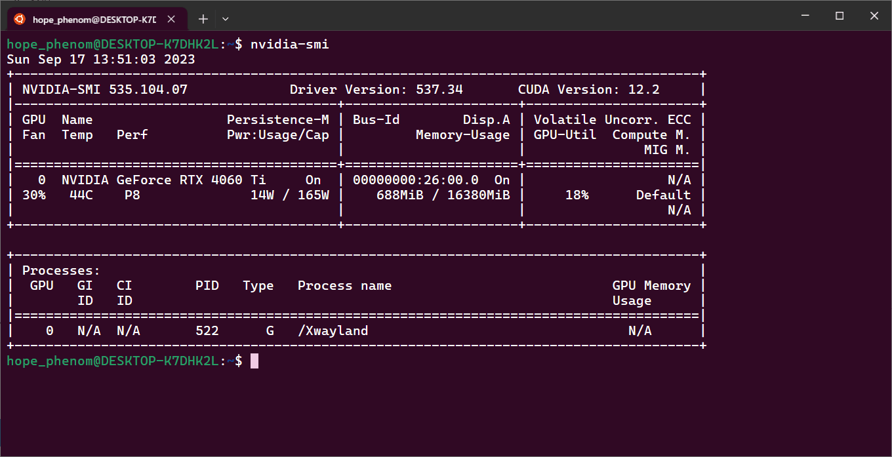The image size is (892, 457).
Task: Click the 'Type' column header
Action: 258,286
